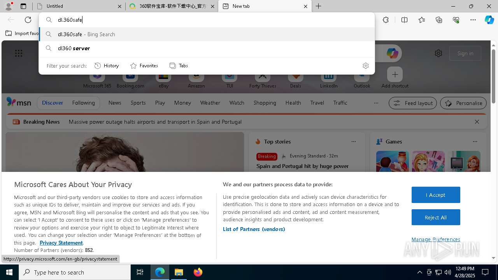The height and width of the screenshot is (280, 498).
Task: Open the News category
Action: click(x=115, y=103)
